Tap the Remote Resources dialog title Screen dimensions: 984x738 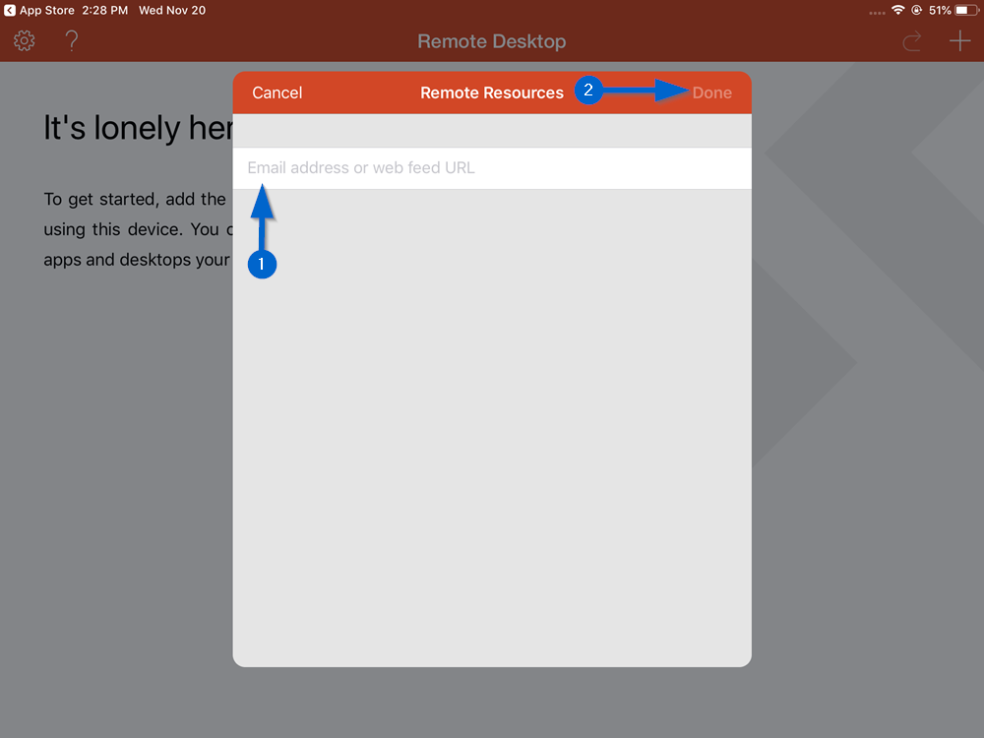tap(492, 92)
